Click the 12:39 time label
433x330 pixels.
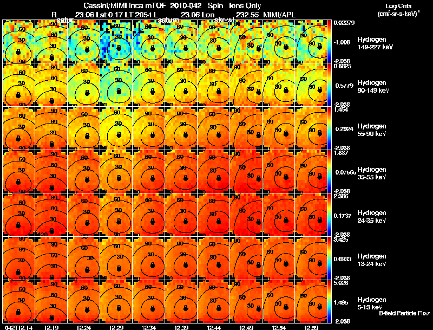pos(181,327)
